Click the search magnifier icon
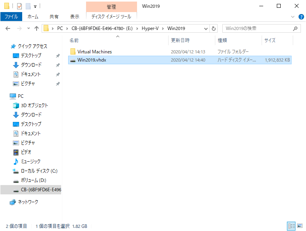Image resolution: width=306 pixels, height=231 pixels. click(x=295, y=28)
